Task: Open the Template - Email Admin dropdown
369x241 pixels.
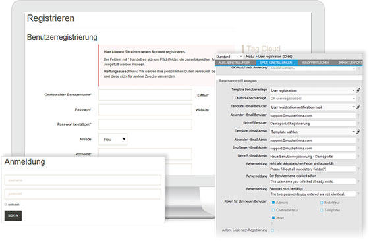Action: click(x=313, y=132)
